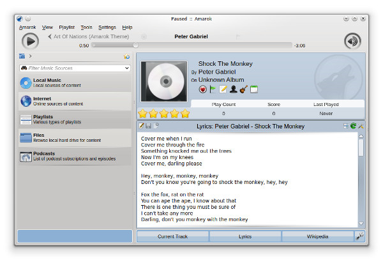Screen dimensions: 383x260
Task: Set rating with the fifth gold star
Action: [x=185, y=113]
